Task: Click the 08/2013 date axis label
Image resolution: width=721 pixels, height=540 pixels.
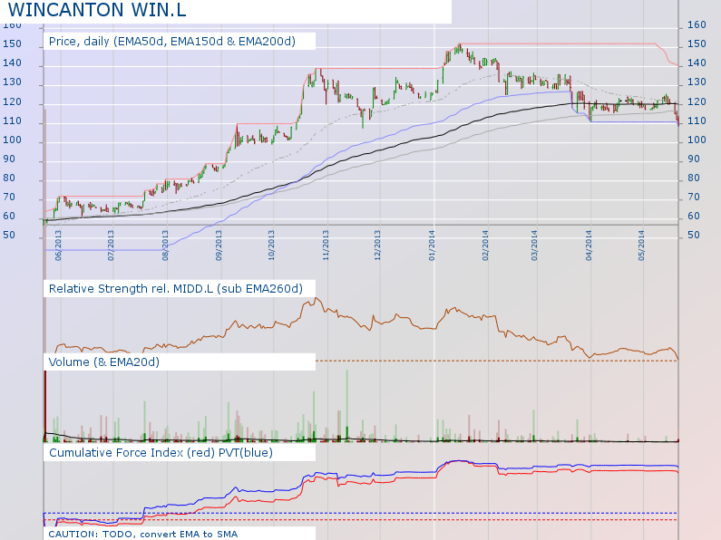Action: point(165,246)
